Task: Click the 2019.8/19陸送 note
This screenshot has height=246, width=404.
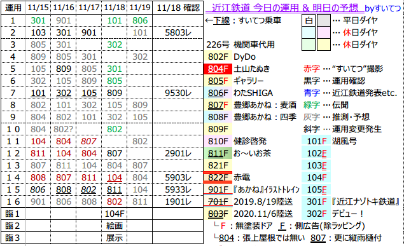Action: click(263, 202)
